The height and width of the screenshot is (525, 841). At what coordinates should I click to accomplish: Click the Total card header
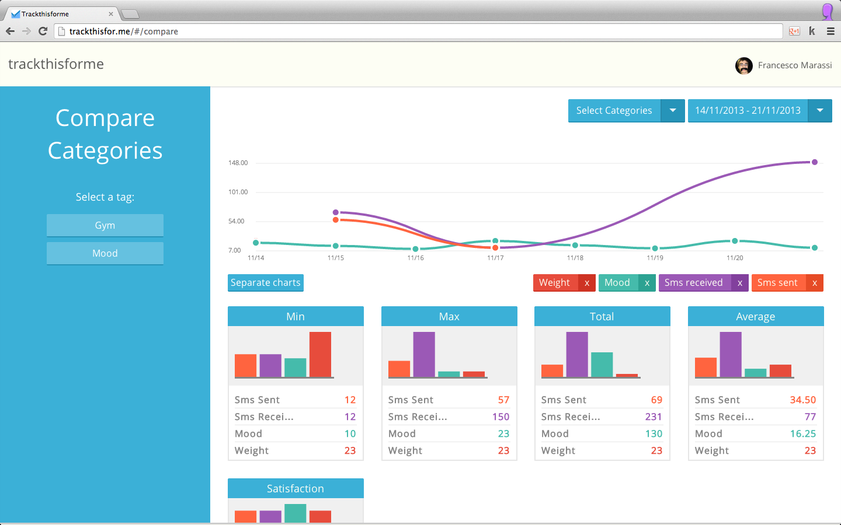[x=602, y=316]
